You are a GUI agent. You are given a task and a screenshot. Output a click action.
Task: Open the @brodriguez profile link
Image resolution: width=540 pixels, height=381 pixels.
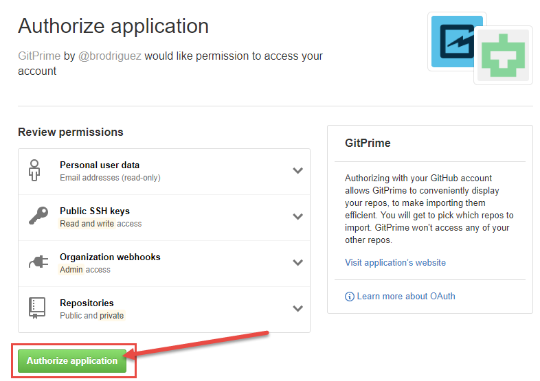click(x=110, y=56)
